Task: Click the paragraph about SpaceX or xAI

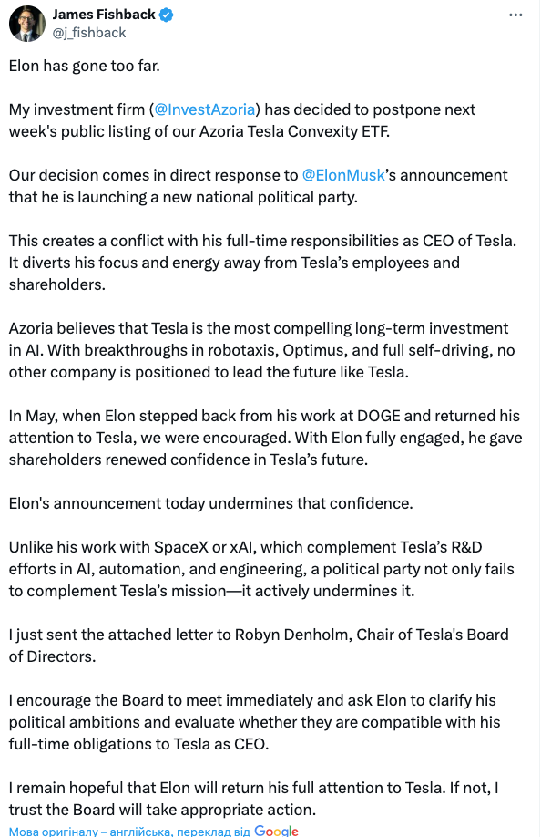Action: pos(261,569)
